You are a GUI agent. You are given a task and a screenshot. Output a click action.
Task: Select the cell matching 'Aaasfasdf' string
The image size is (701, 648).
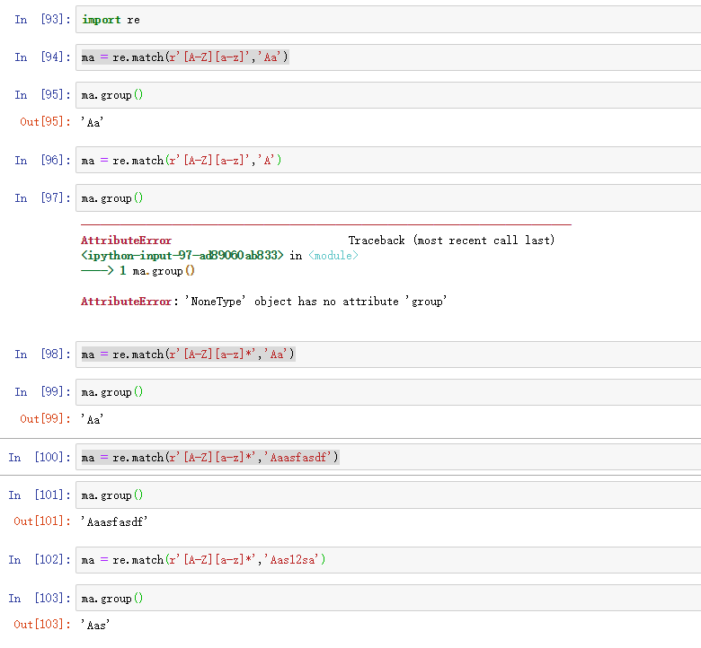pos(386,458)
